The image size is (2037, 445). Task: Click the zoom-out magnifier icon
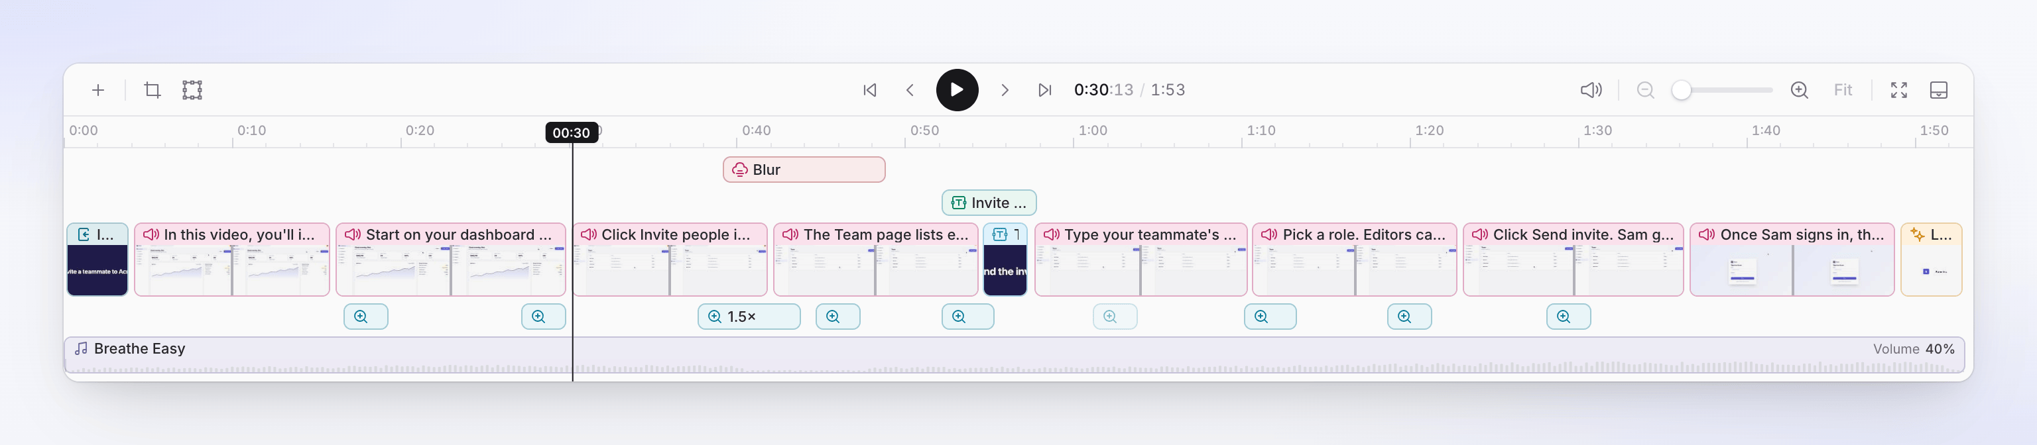[1646, 90]
